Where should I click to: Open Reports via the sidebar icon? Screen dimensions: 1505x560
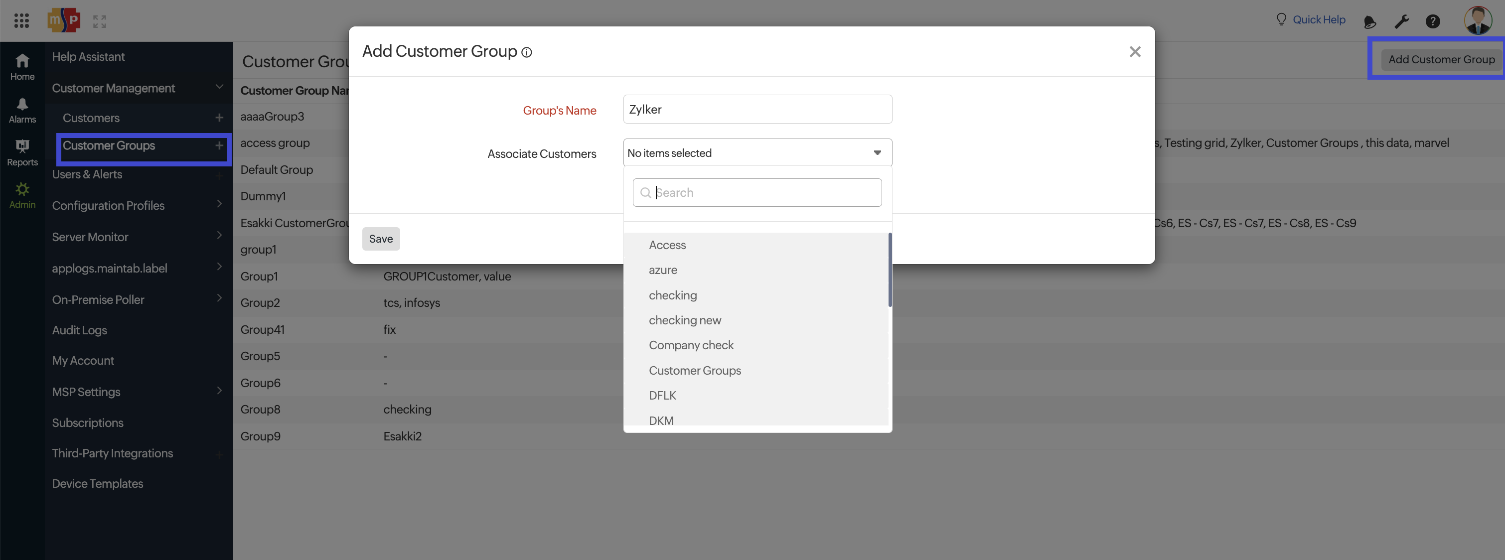coord(22,152)
